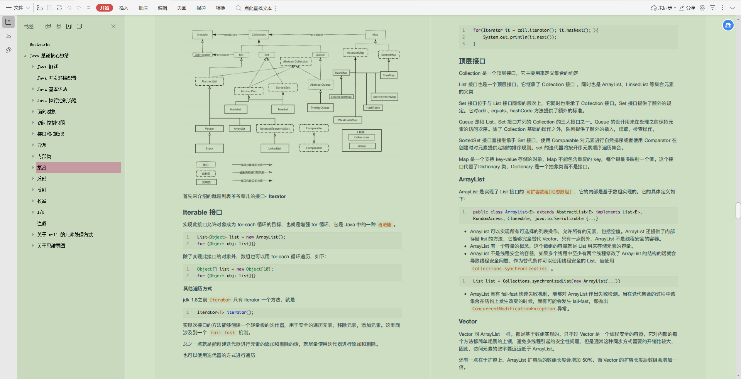Click the save disk icon
741x379 pixels.
49,8
